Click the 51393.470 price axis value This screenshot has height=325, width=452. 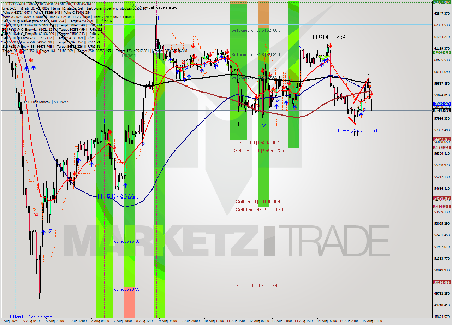coord(441,259)
